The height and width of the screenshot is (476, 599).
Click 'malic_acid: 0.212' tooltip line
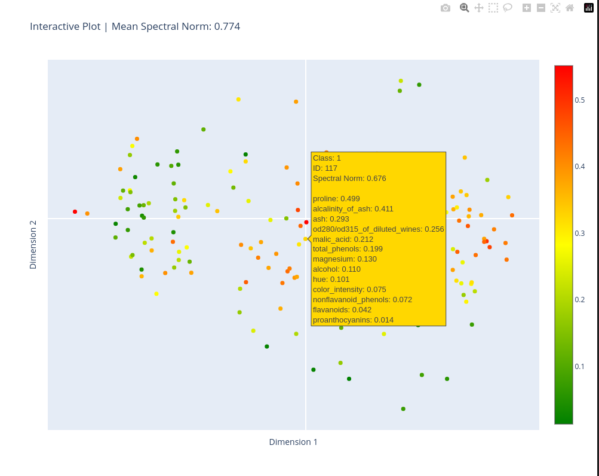[343, 239]
